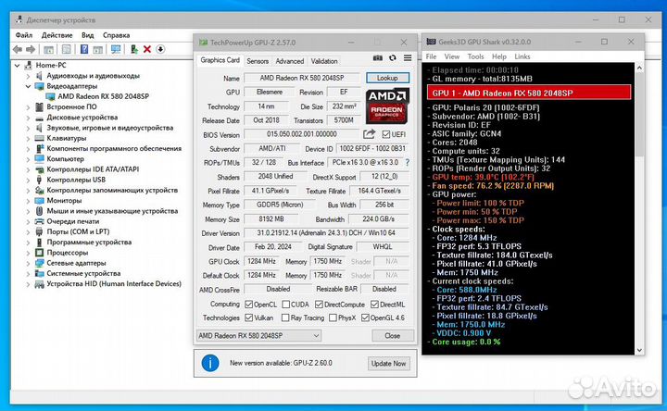Image resolution: width=667 pixels, height=411 pixels.
Task: Toggle the OpenGL 4.6 checkbox
Action: tap(365, 318)
